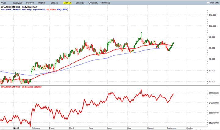
Task: Select February on the time axis
Action: point(37,128)
